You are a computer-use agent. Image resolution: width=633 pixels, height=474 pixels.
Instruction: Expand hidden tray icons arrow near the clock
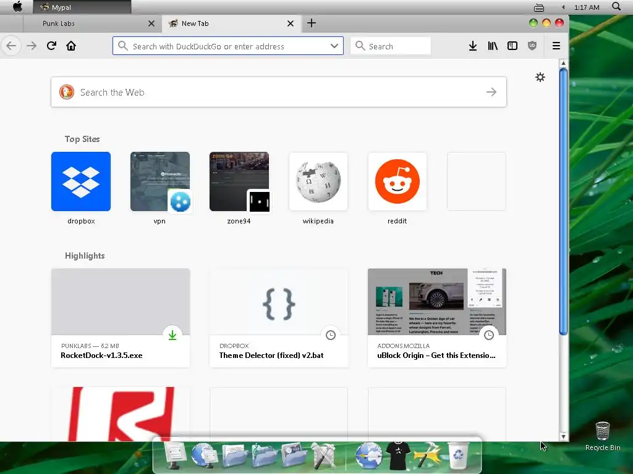[563, 7]
